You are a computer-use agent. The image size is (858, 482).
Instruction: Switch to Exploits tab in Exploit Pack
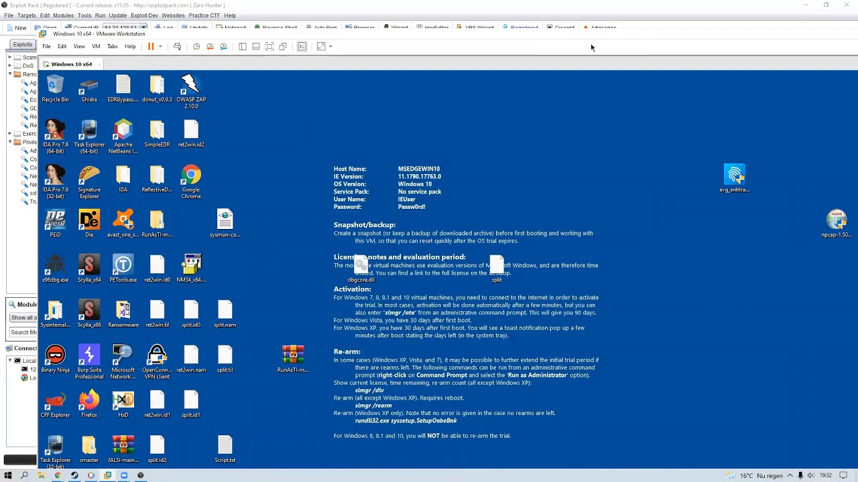22,45
